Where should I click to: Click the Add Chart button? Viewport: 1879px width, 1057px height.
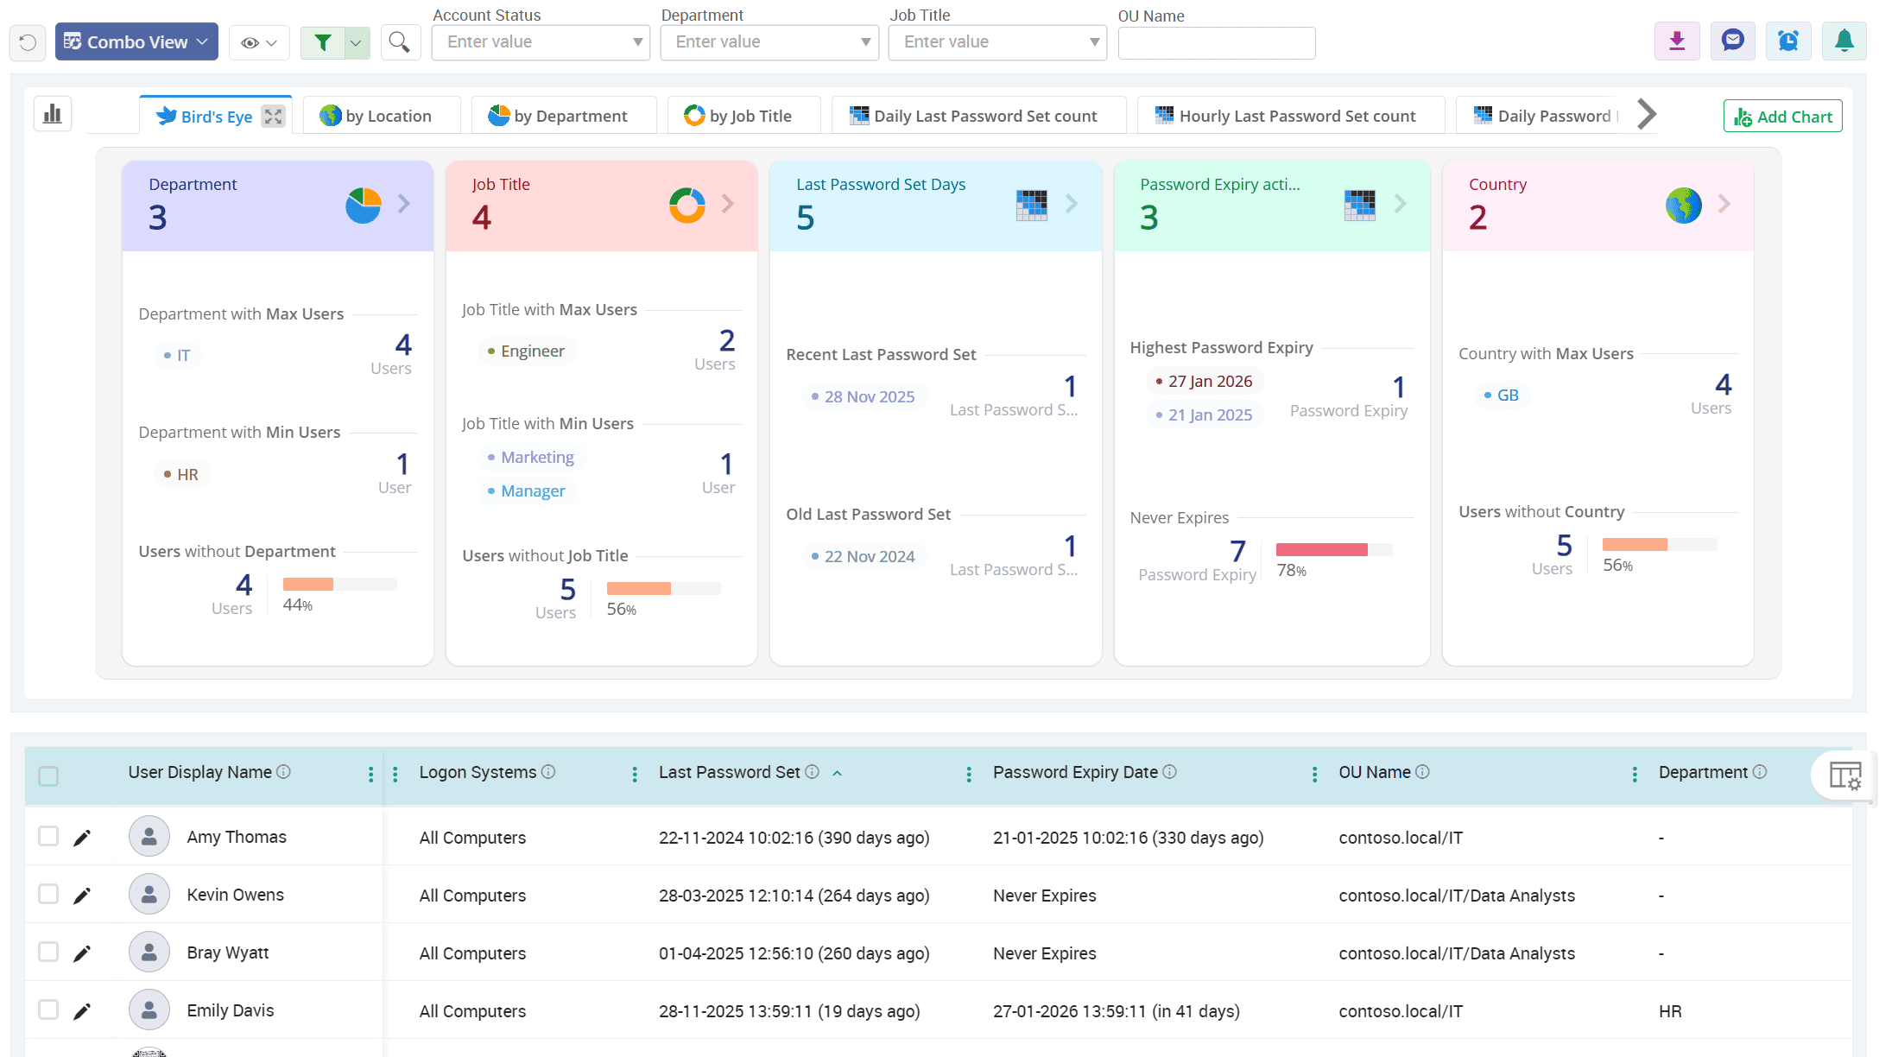coord(1782,117)
